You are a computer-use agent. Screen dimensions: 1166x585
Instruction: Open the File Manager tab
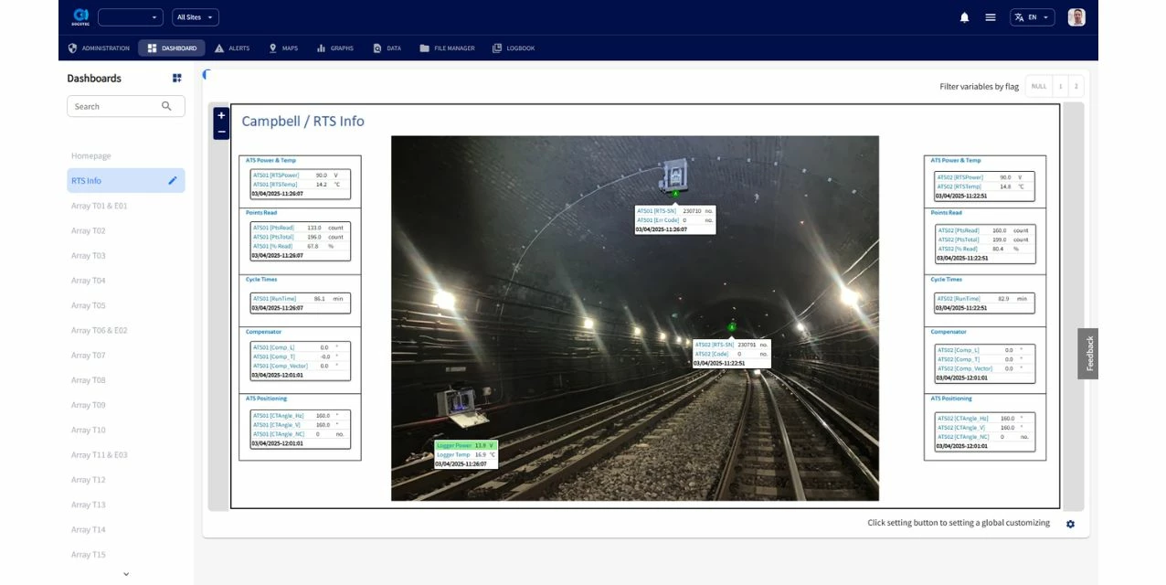(447, 48)
